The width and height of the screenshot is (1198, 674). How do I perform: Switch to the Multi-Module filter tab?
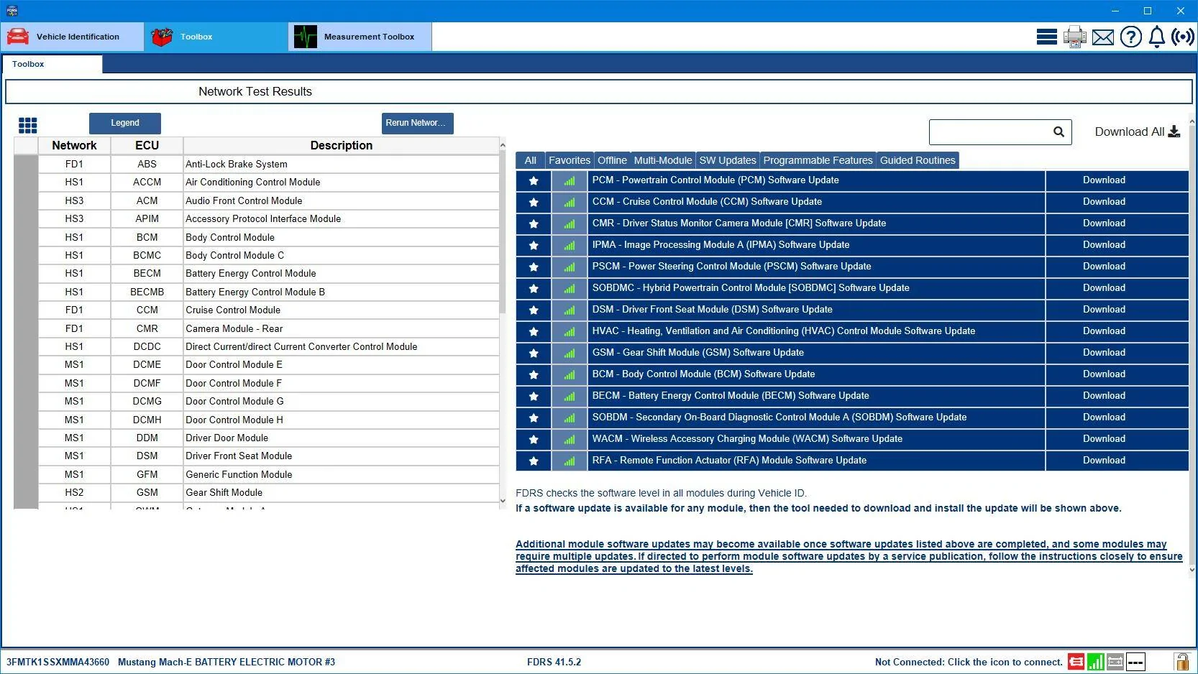[x=662, y=160]
